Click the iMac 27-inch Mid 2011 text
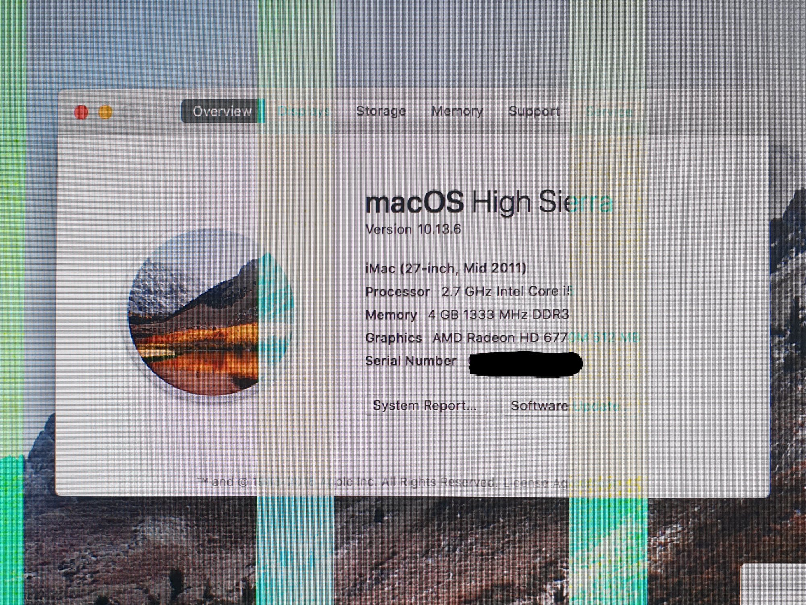806x605 pixels. point(445,268)
